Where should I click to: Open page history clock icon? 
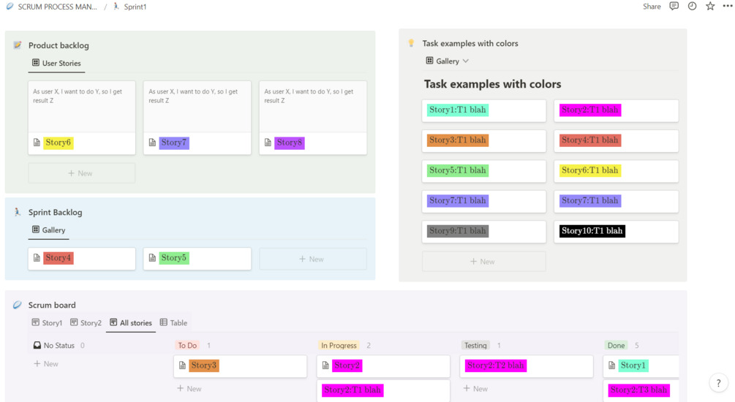[692, 7]
